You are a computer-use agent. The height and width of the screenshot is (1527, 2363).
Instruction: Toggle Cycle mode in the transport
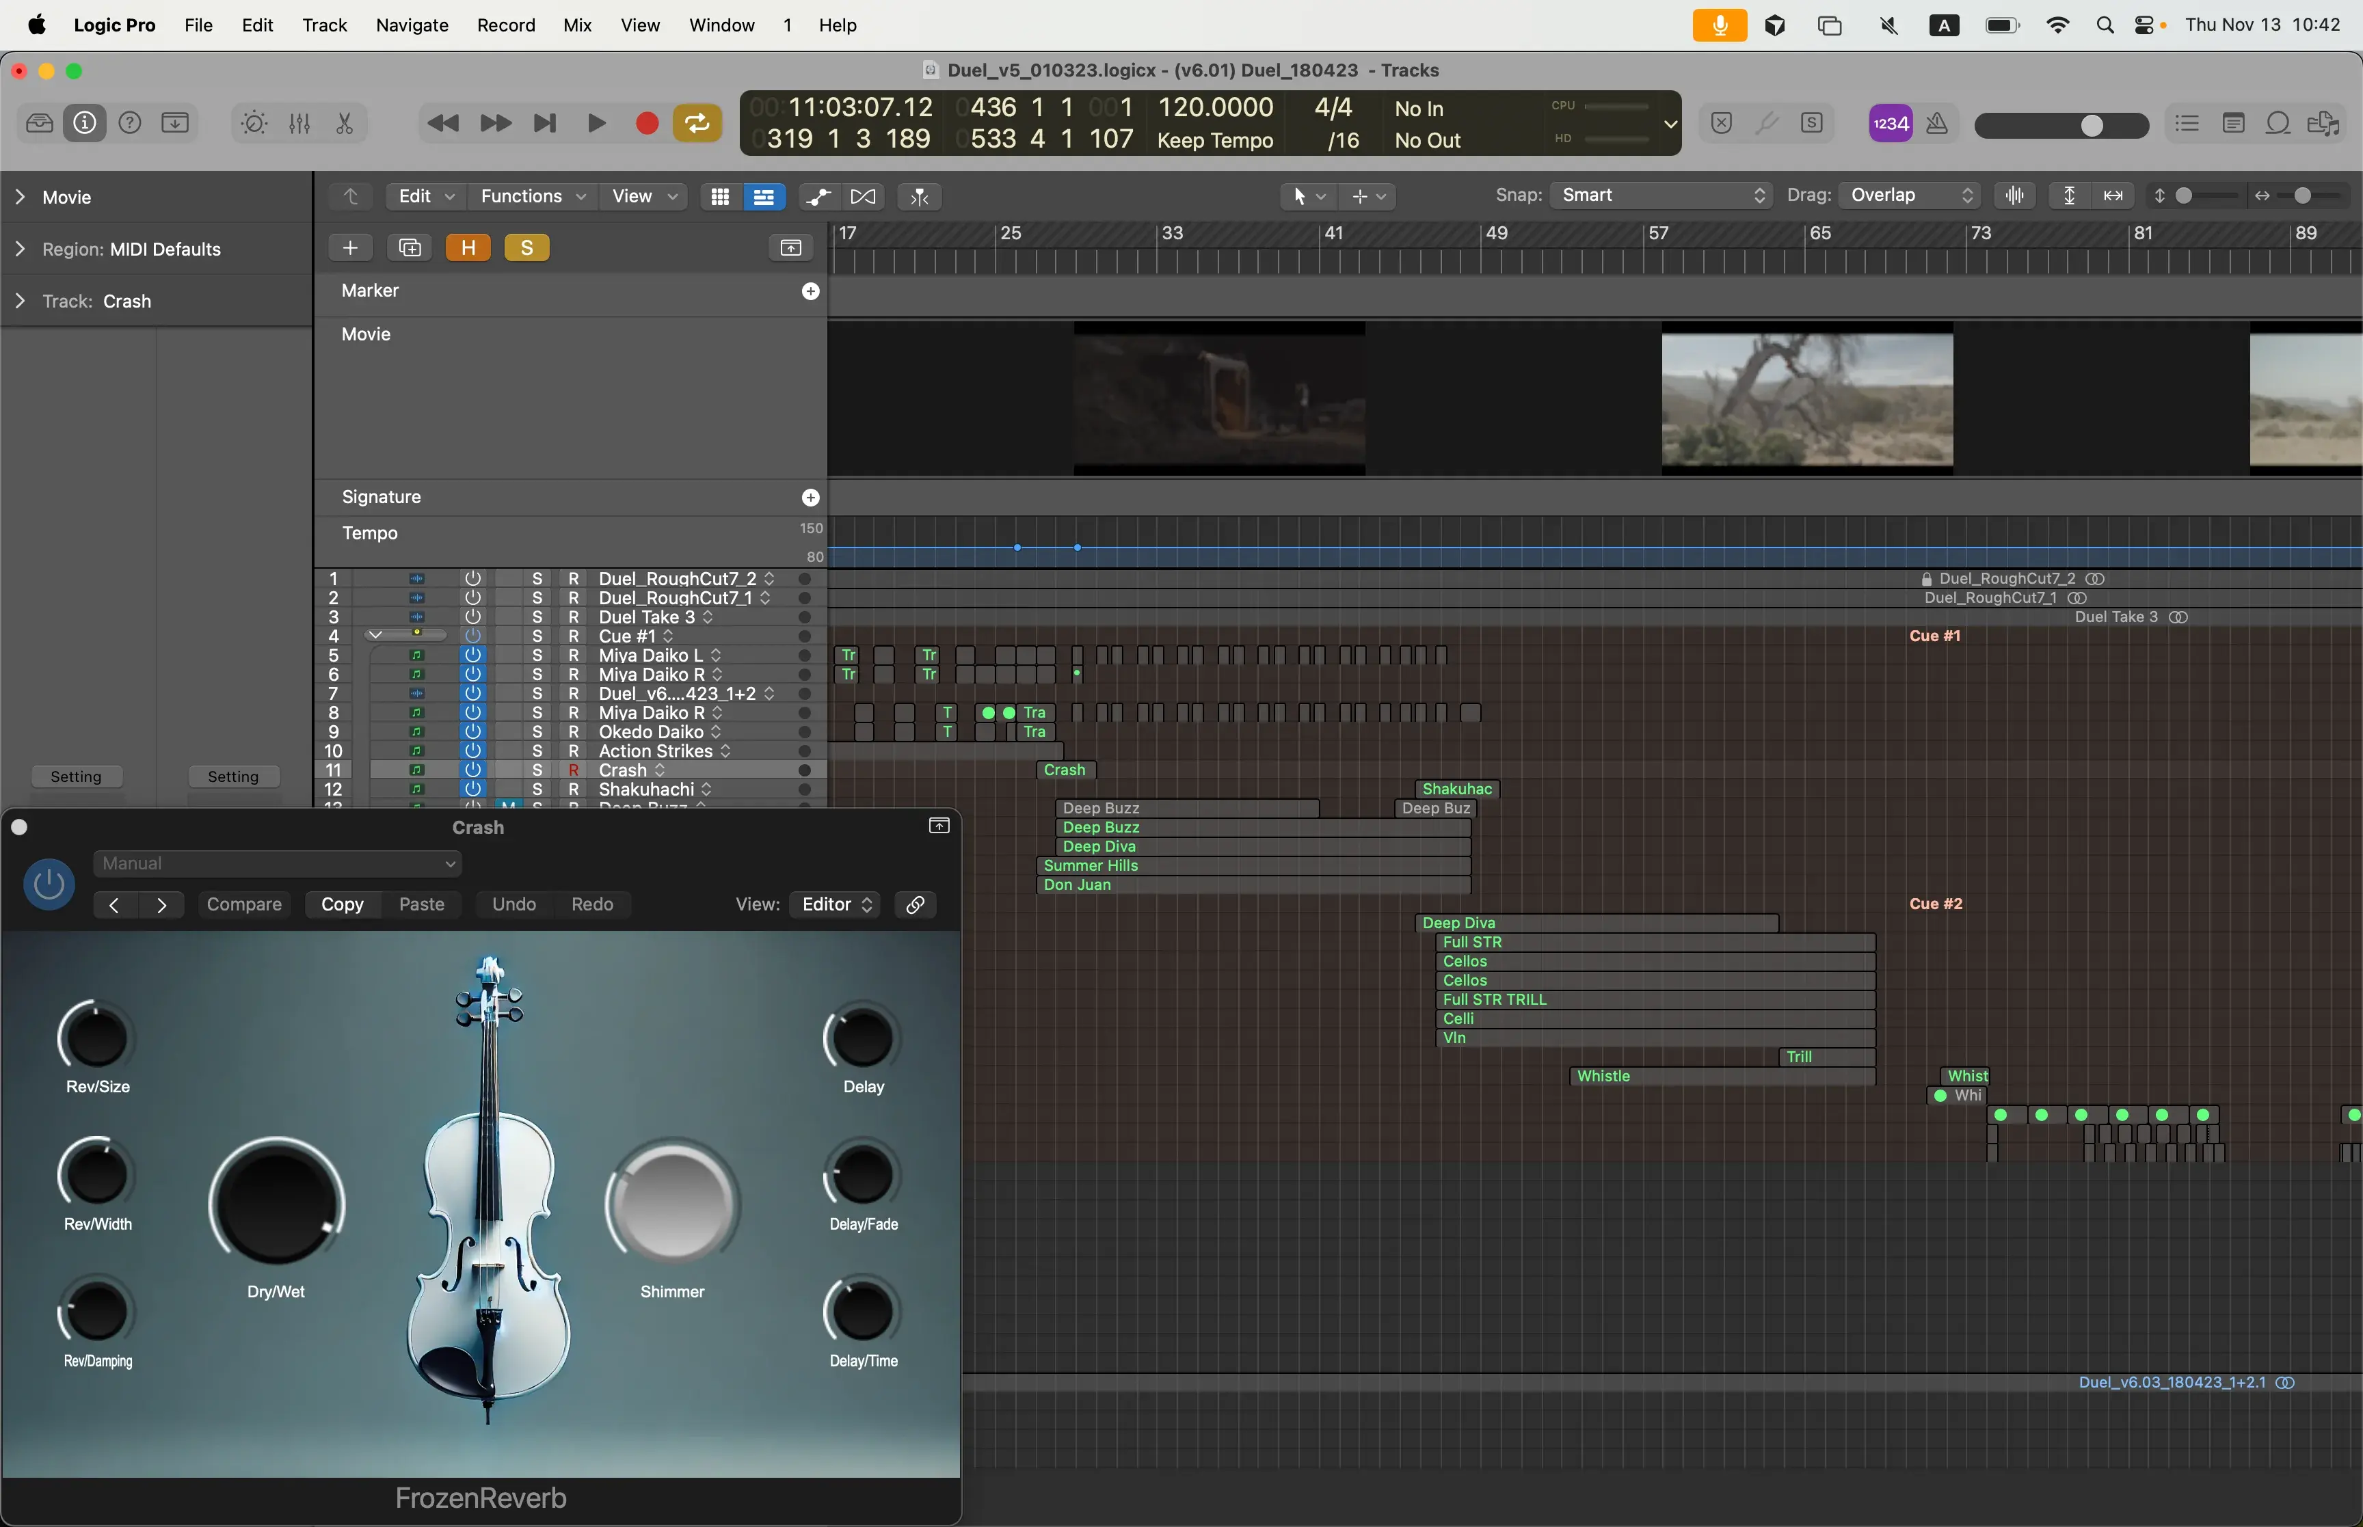(x=697, y=122)
